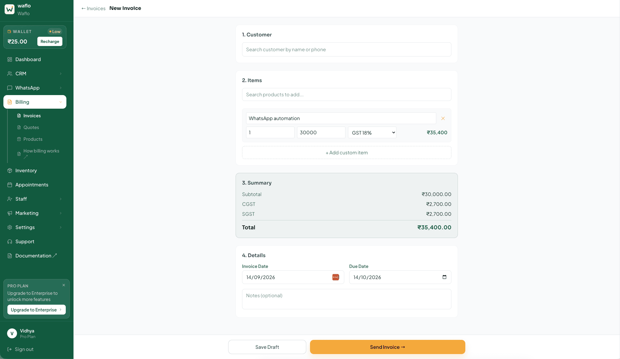
Task: Click the item quantity field showing 1
Action: tap(270, 132)
